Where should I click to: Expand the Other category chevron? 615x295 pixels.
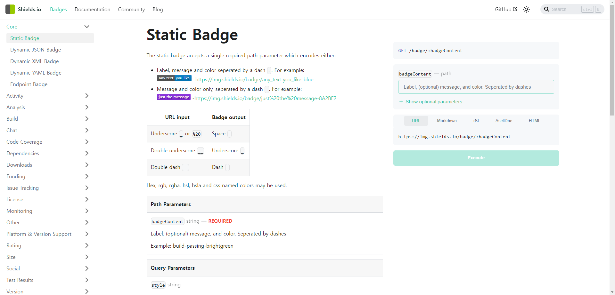86,222
